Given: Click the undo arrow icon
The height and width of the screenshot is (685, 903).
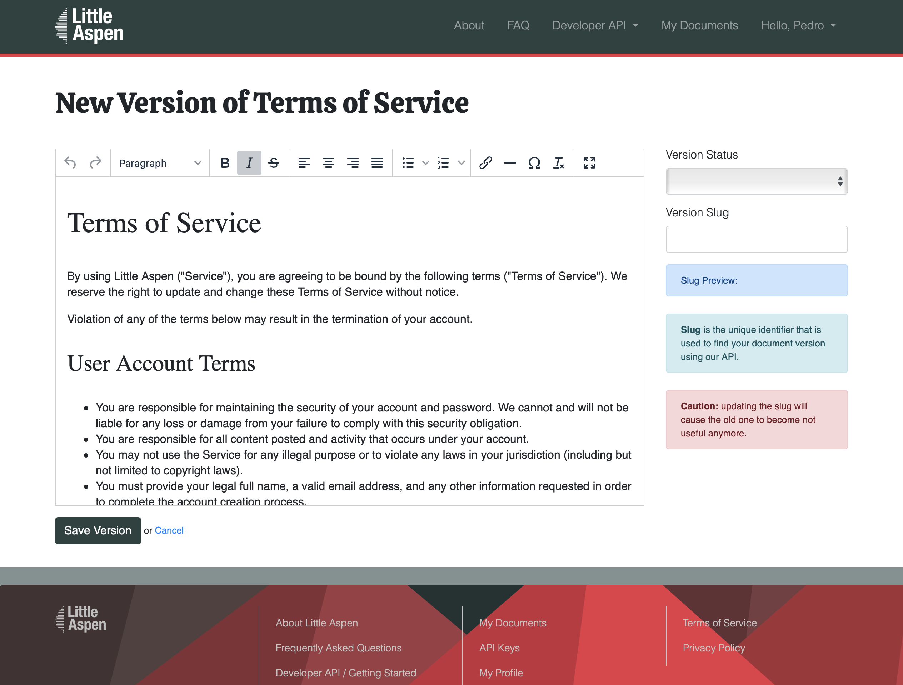Looking at the screenshot, I should [70, 163].
